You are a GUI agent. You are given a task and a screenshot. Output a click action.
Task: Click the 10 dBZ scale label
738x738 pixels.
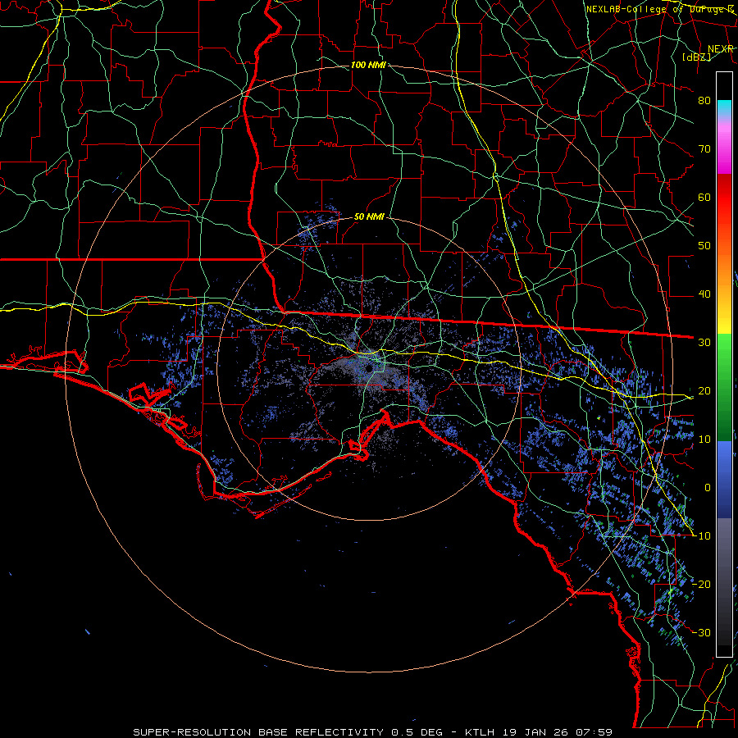click(x=704, y=440)
